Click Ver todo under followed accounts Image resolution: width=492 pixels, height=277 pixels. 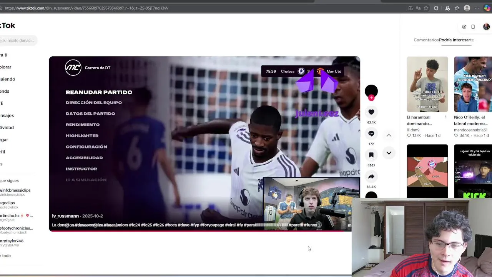[5, 256]
